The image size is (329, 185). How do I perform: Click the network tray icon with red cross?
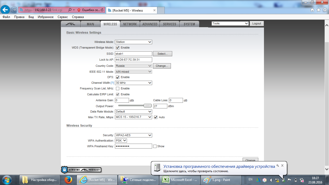(302, 180)
